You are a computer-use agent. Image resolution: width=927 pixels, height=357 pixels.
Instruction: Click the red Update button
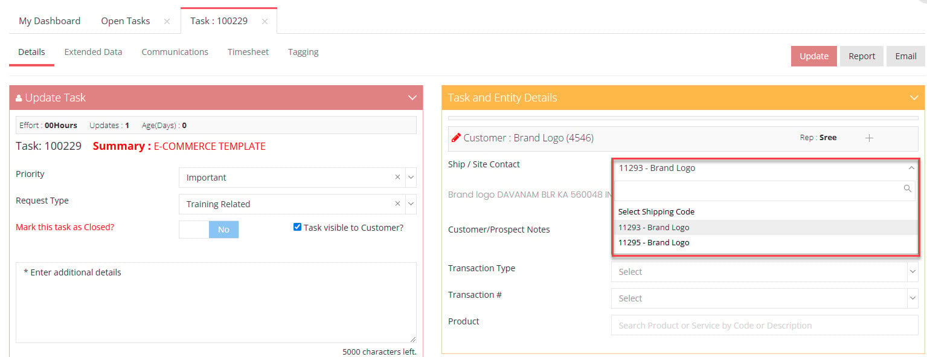(814, 56)
